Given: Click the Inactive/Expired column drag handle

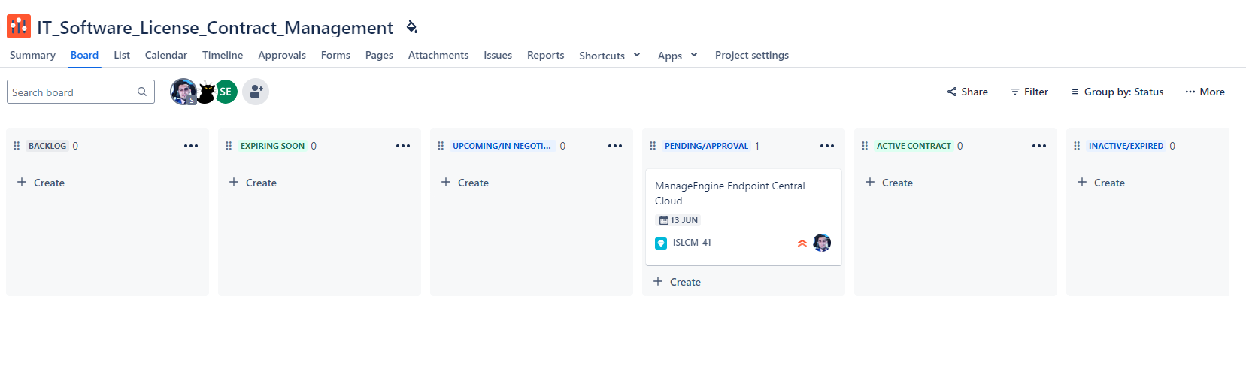Looking at the screenshot, I should pos(1077,146).
